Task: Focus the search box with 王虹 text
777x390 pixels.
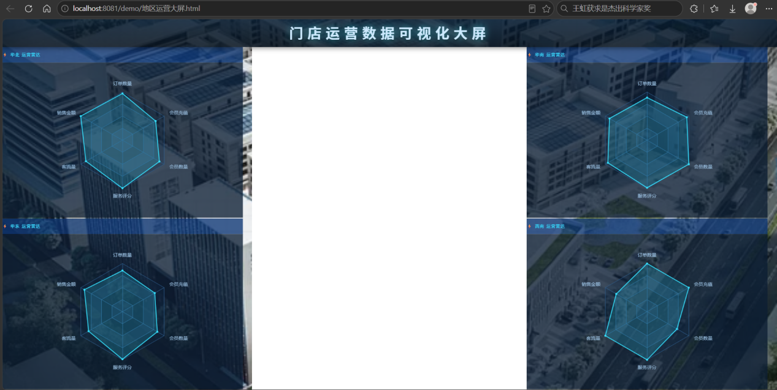Action: pos(619,9)
